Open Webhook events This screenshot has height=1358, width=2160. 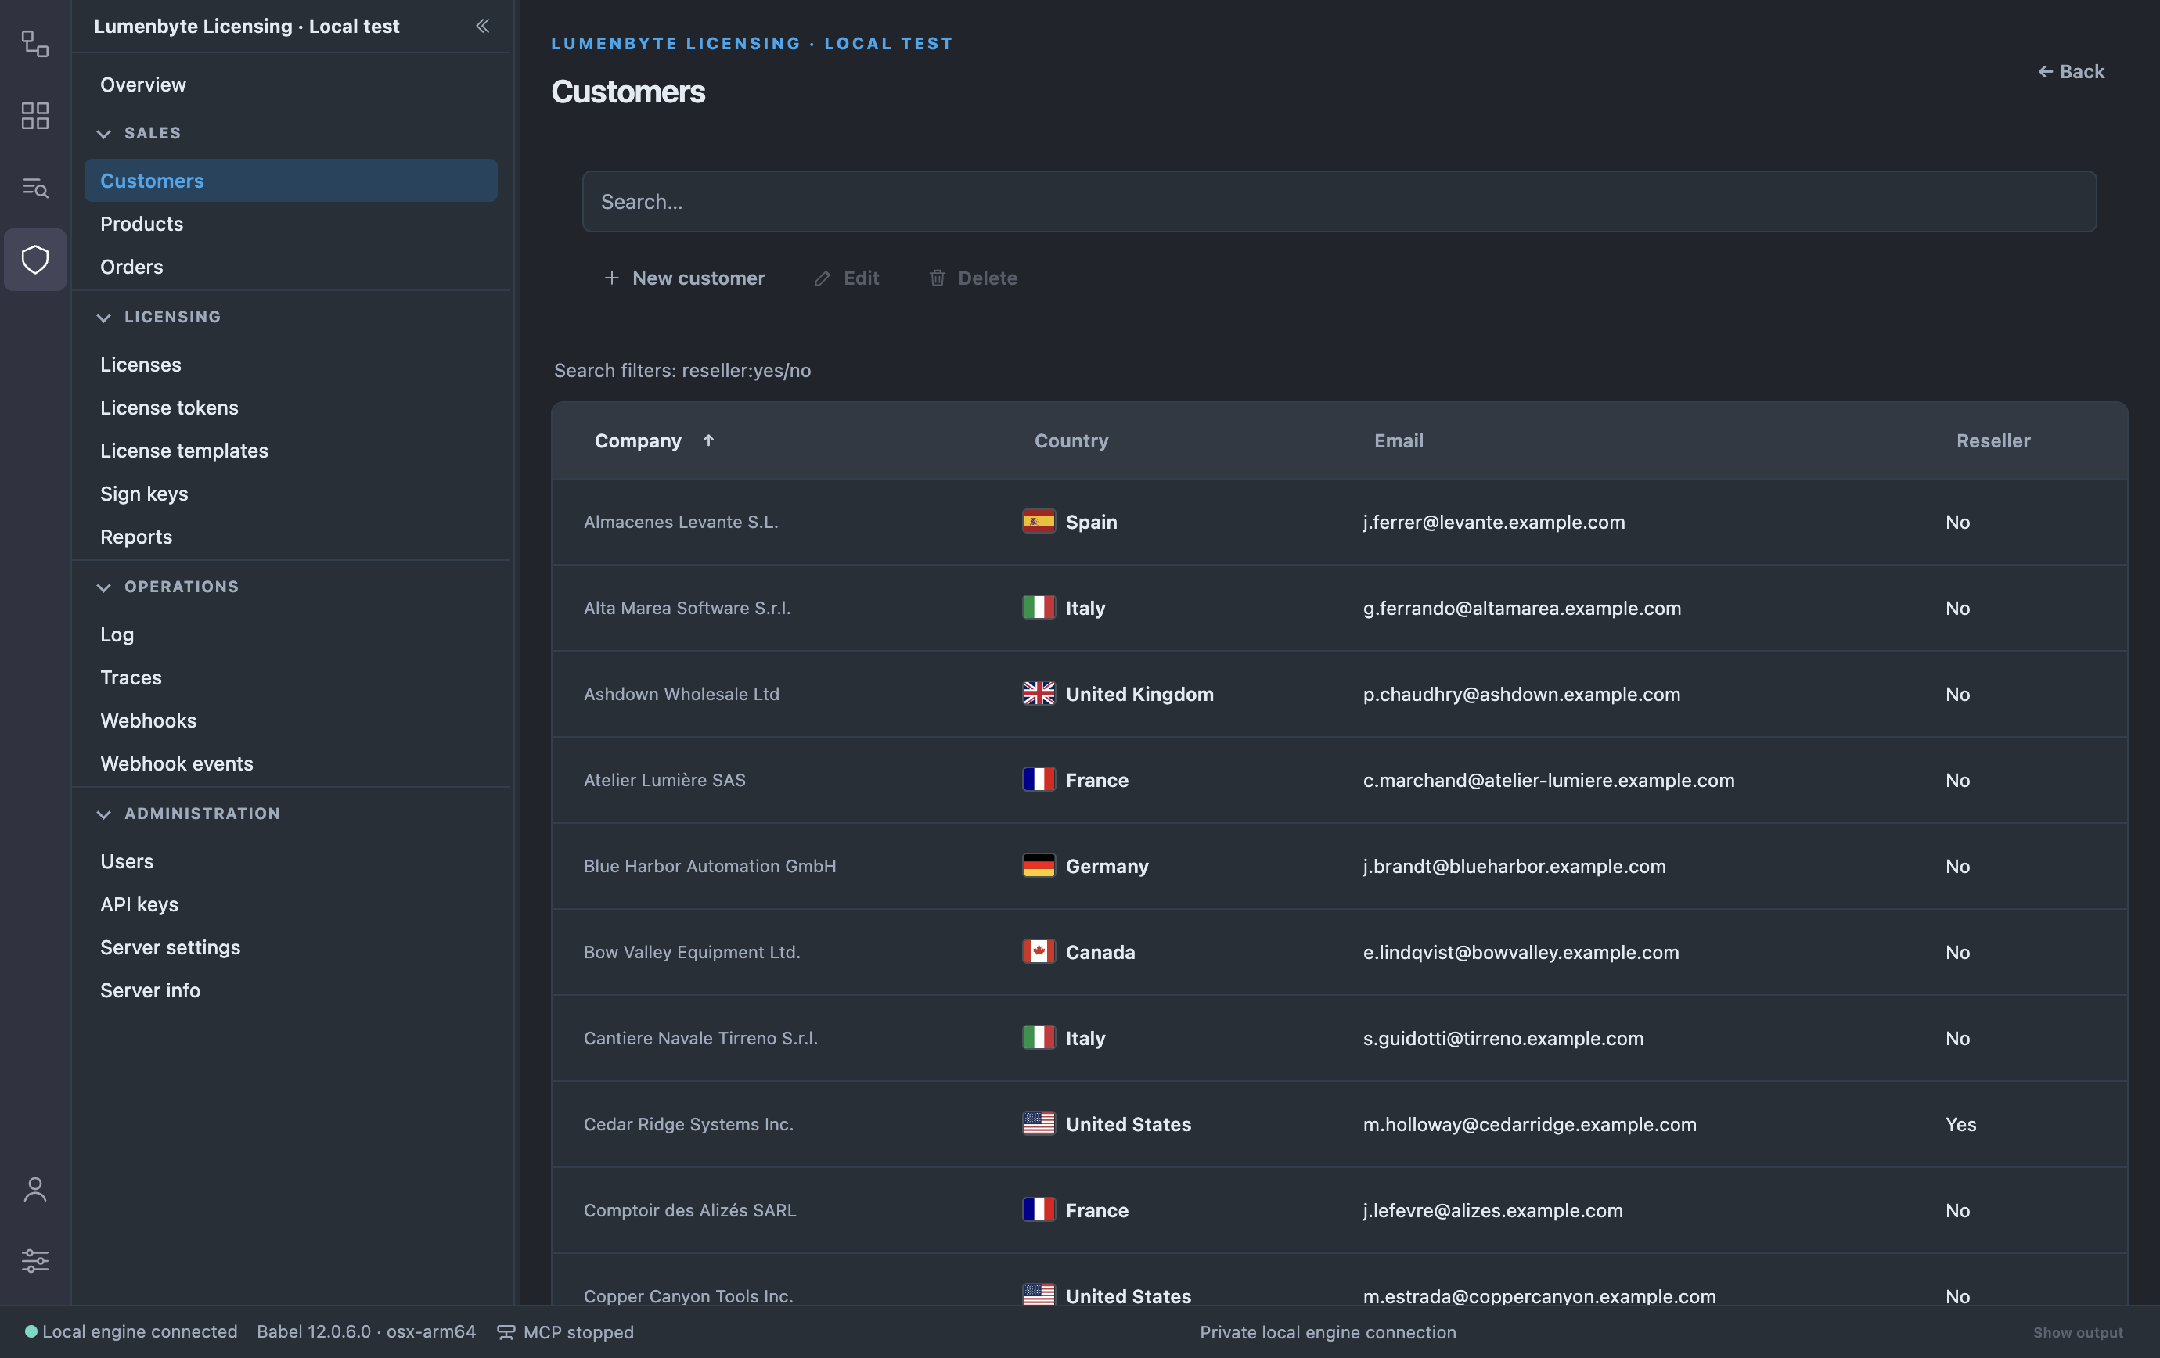[290, 763]
